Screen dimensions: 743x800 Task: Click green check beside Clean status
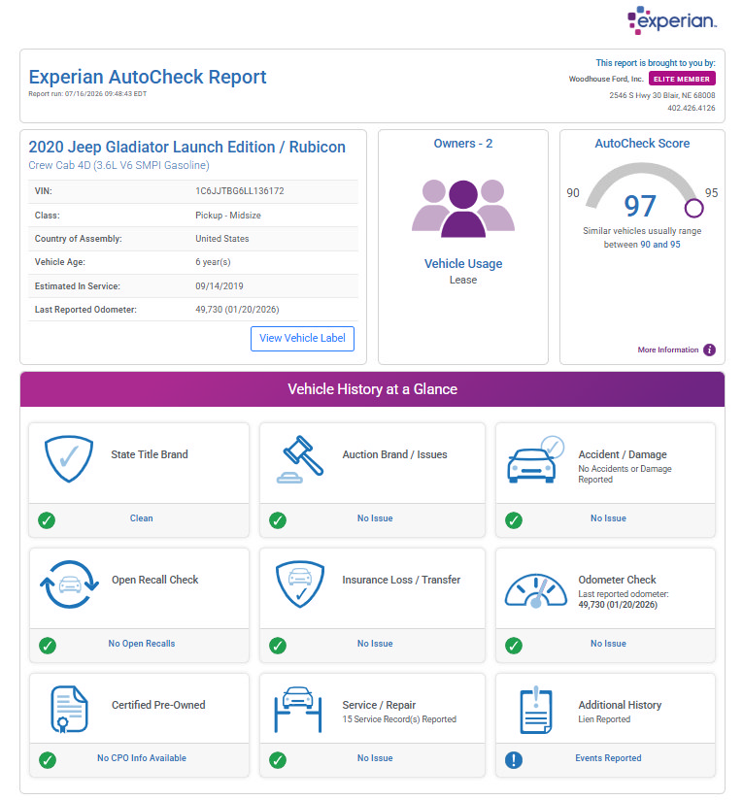47,520
